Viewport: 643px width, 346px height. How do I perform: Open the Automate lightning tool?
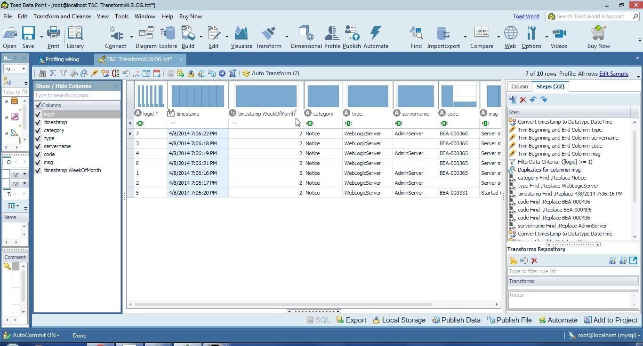pyautogui.click(x=376, y=38)
